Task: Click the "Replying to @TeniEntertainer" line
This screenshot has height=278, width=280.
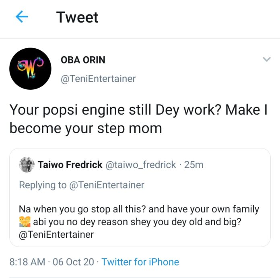Action: (82, 185)
